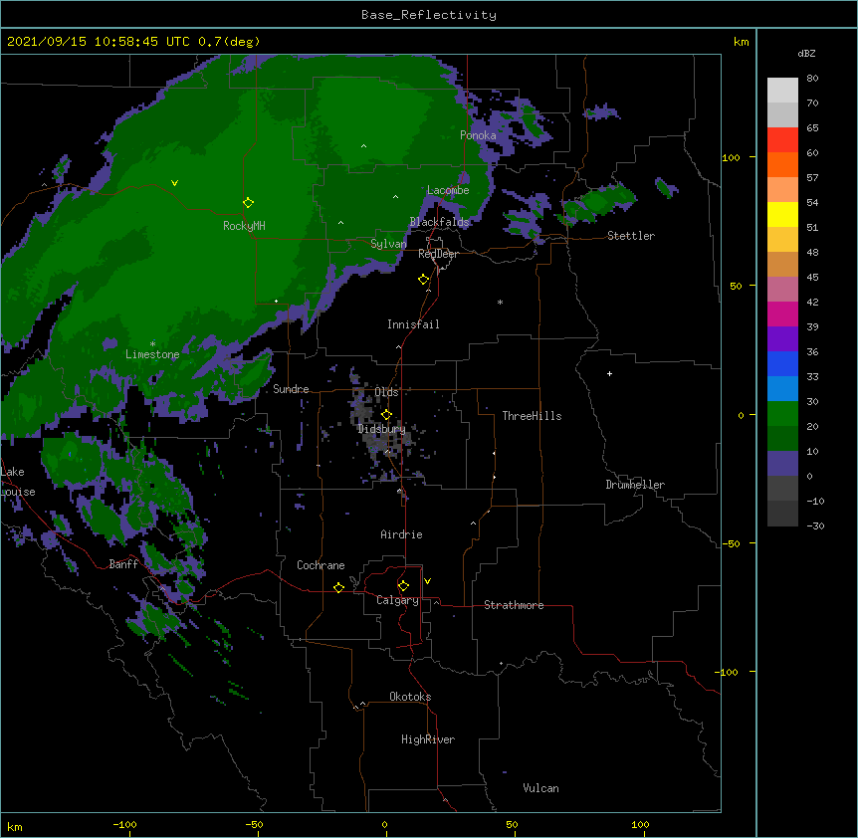Click the Innisfail city label

(413, 324)
